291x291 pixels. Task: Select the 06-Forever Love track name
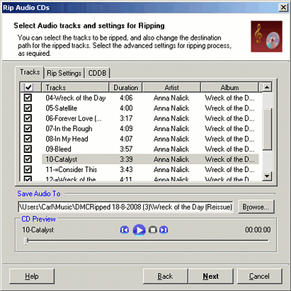click(x=74, y=118)
